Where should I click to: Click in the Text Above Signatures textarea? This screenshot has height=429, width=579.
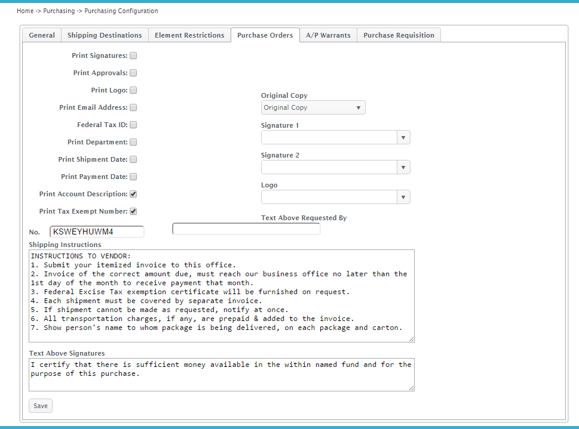pyautogui.click(x=222, y=375)
